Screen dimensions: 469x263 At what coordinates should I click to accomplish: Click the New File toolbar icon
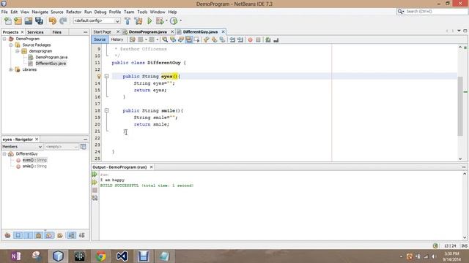tap(8, 21)
